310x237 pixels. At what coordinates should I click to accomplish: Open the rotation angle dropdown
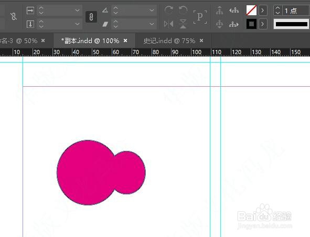(152, 11)
